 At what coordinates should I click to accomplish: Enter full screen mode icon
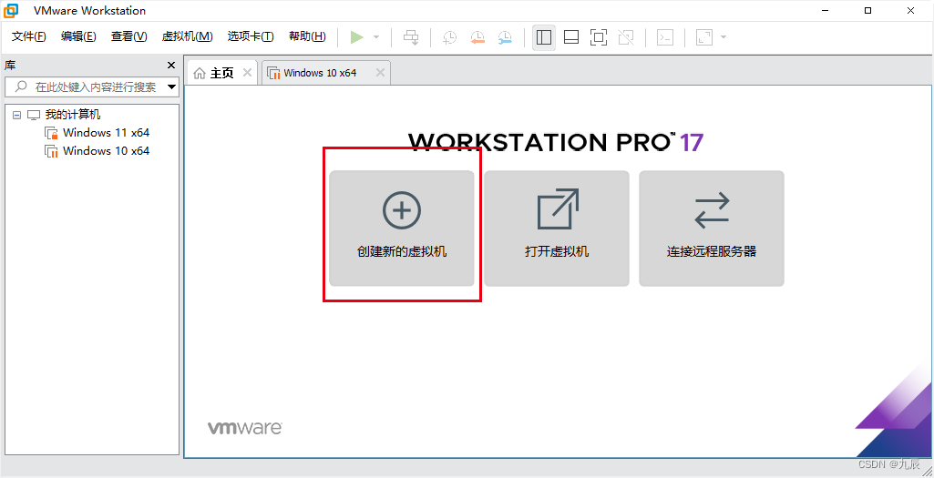click(x=599, y=37)
